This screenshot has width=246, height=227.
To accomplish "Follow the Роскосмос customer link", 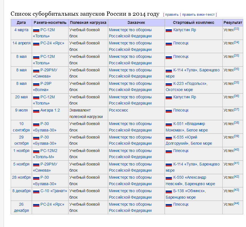I will [x=119, y=110].
